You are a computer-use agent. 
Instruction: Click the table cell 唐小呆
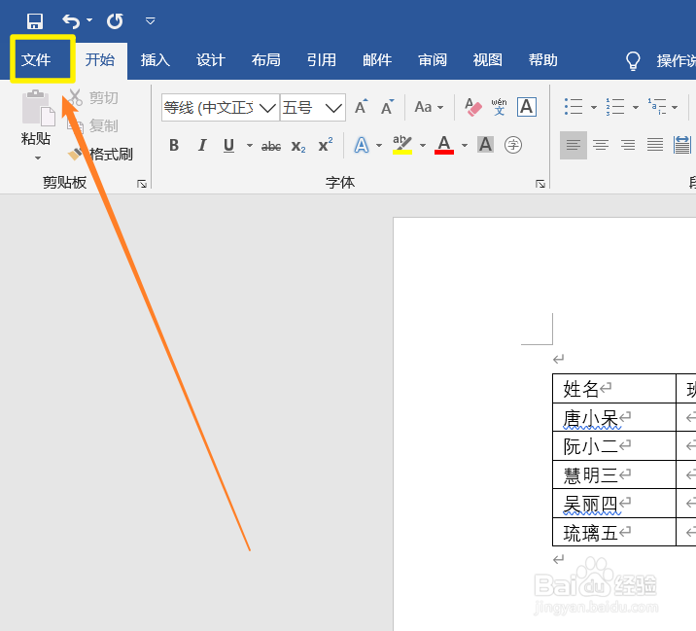point(614,417)
